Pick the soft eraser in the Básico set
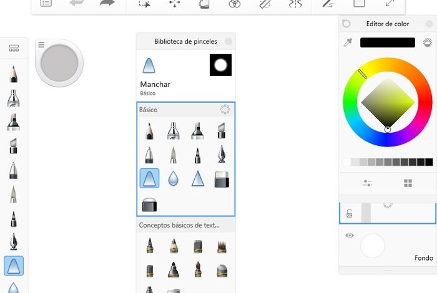The height and width of the screenshot is (293, 437). 149,204
